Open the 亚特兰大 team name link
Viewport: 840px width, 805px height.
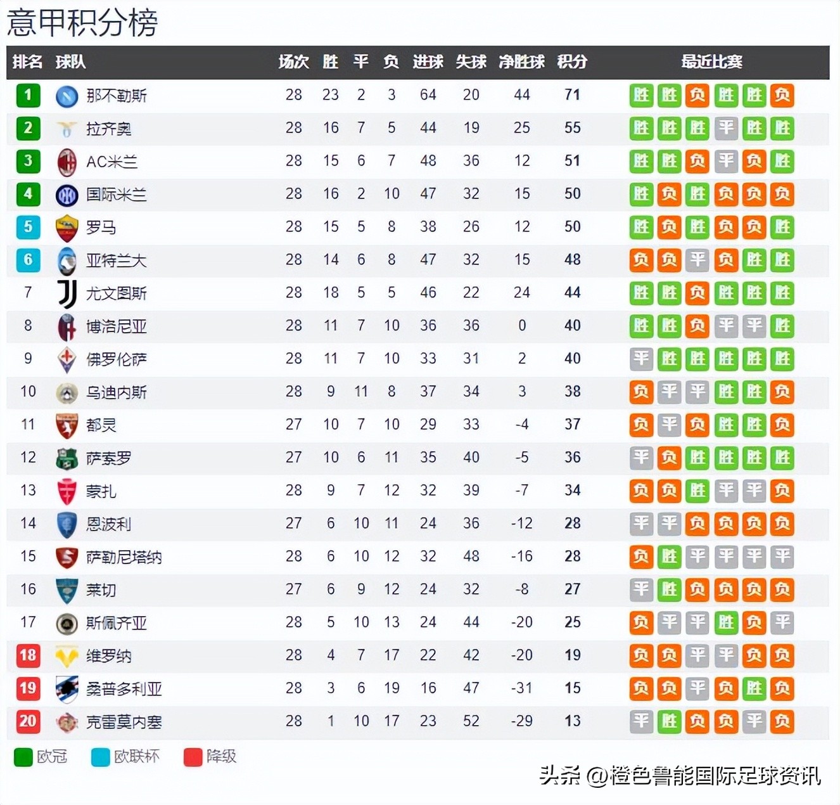pyautogui.click(x=117, y=261)
